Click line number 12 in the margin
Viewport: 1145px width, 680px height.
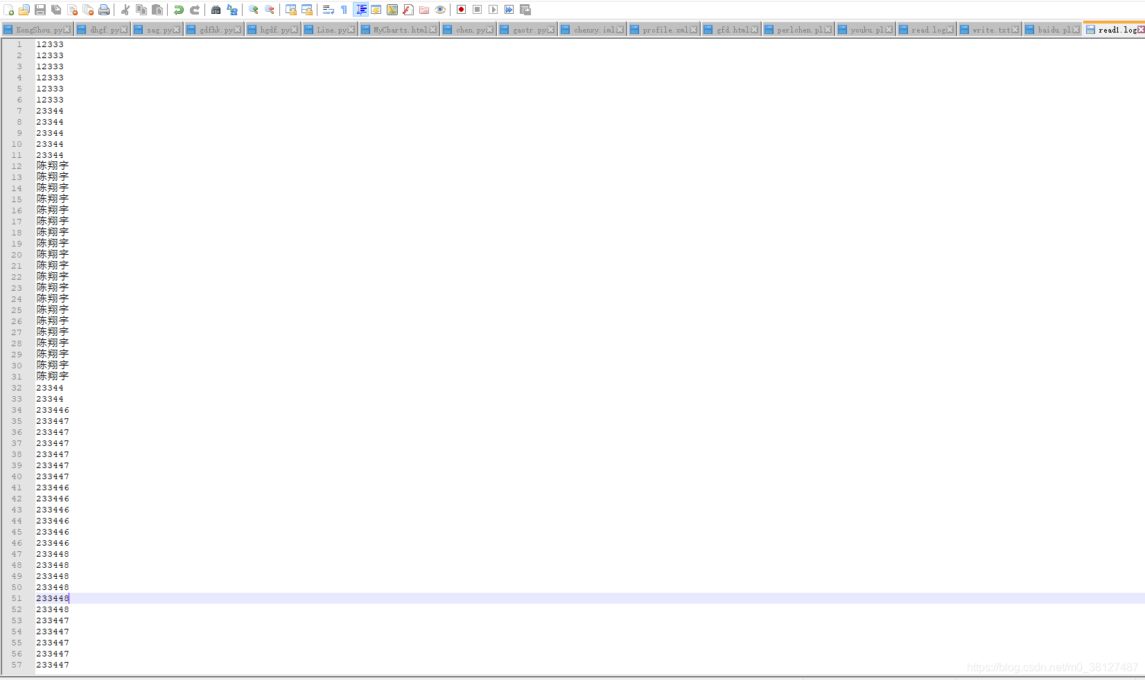[17, 166]
